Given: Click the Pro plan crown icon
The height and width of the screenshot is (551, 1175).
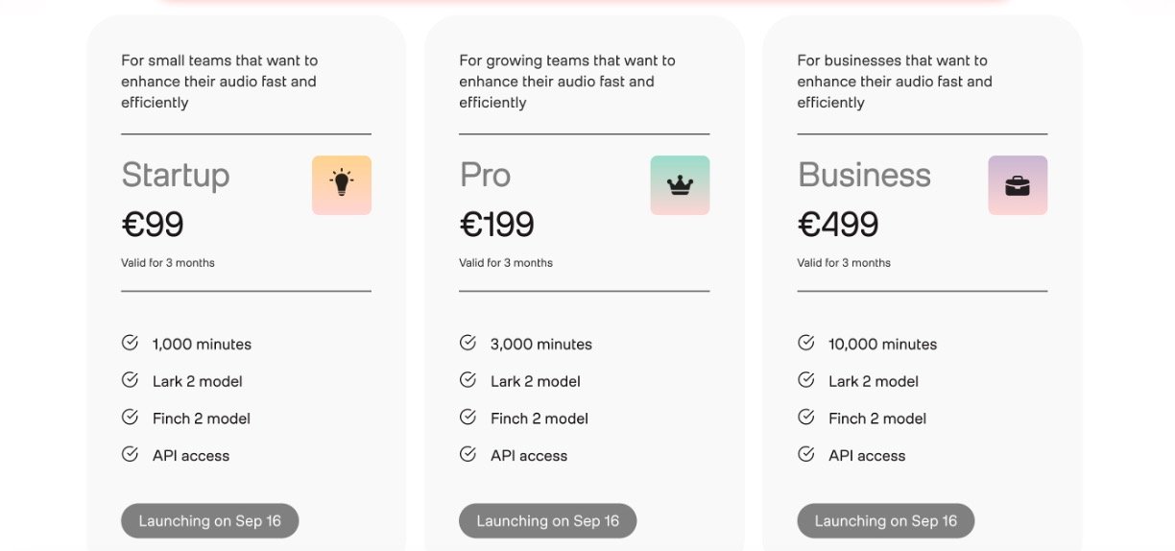Looking at the screenshot, I should [x=680, y=184].
